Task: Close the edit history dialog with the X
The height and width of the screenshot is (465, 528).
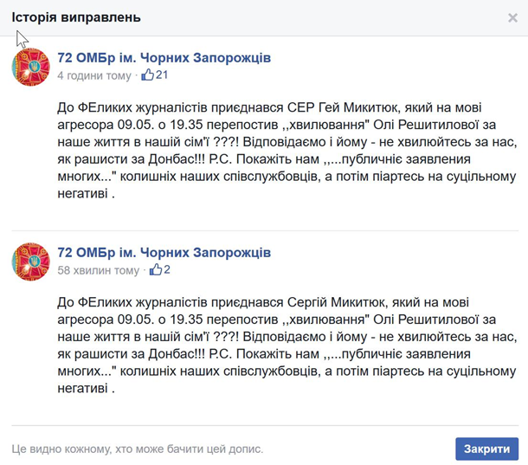Action: (512, 17)
